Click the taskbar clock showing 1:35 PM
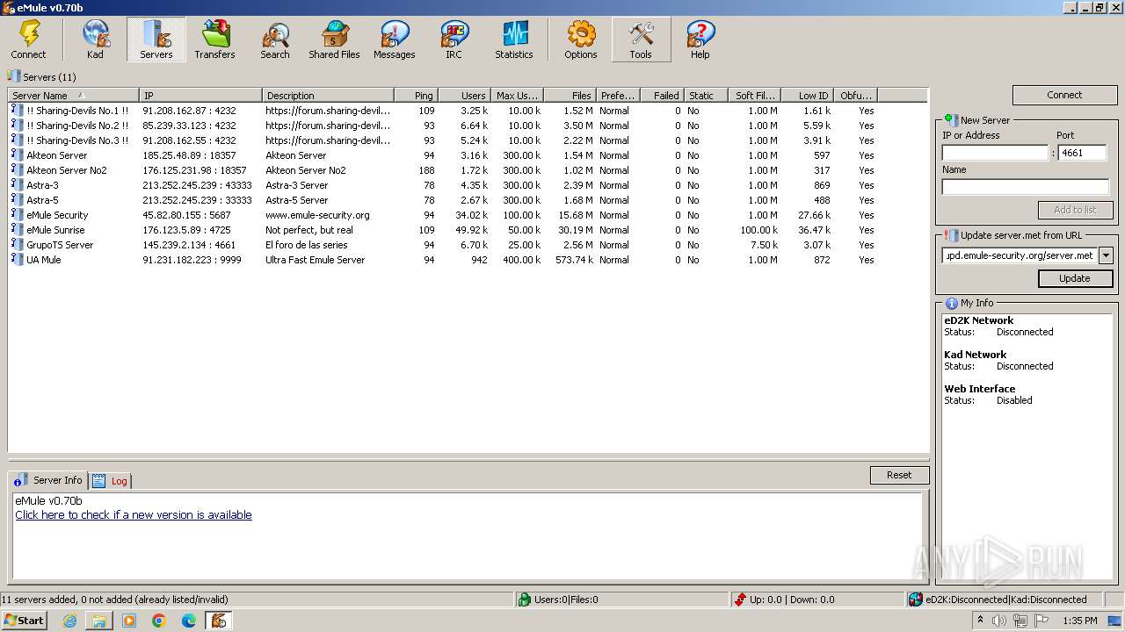 tap(1079, 621)
